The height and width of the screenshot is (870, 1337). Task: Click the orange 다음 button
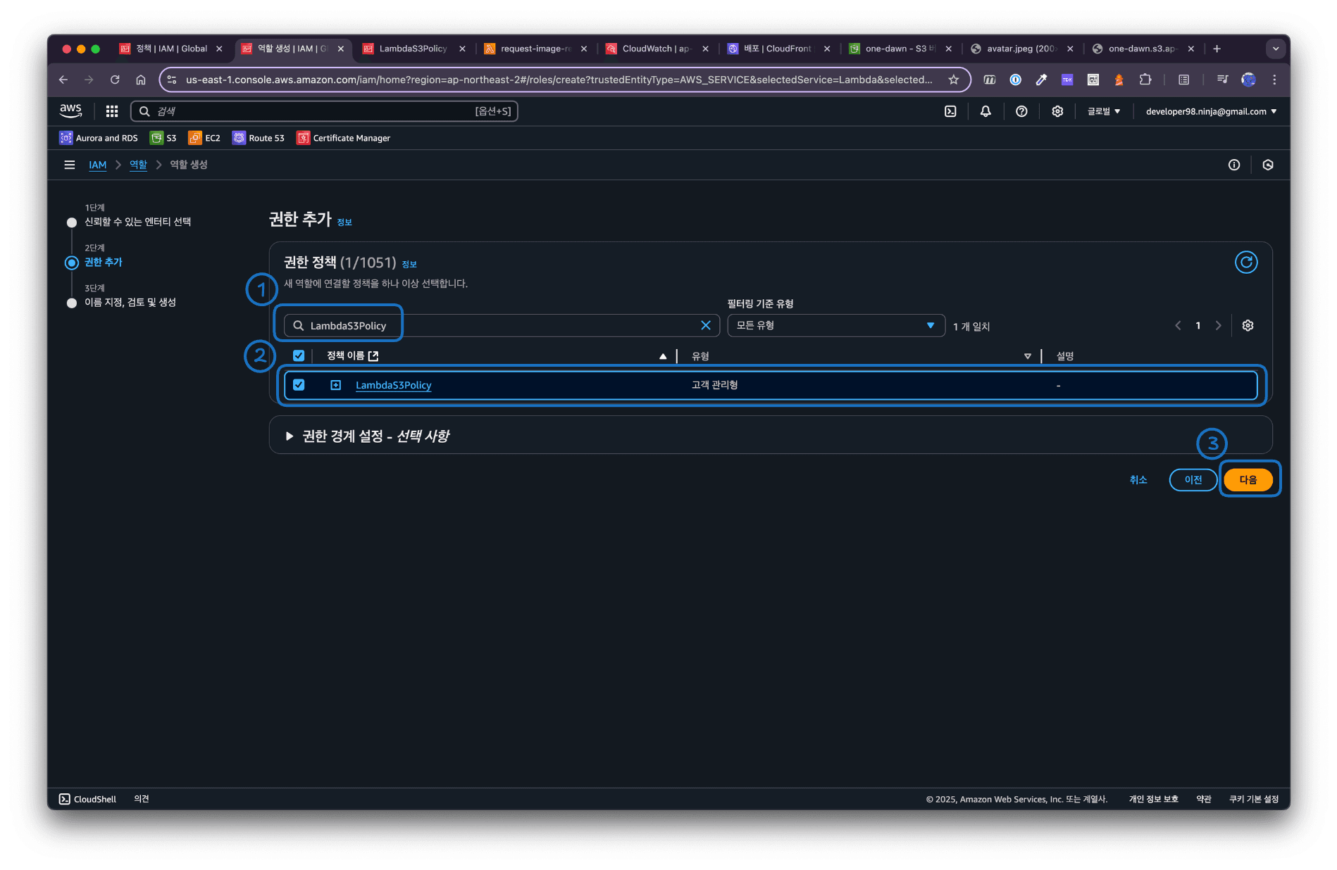(x=1248, y=479)
